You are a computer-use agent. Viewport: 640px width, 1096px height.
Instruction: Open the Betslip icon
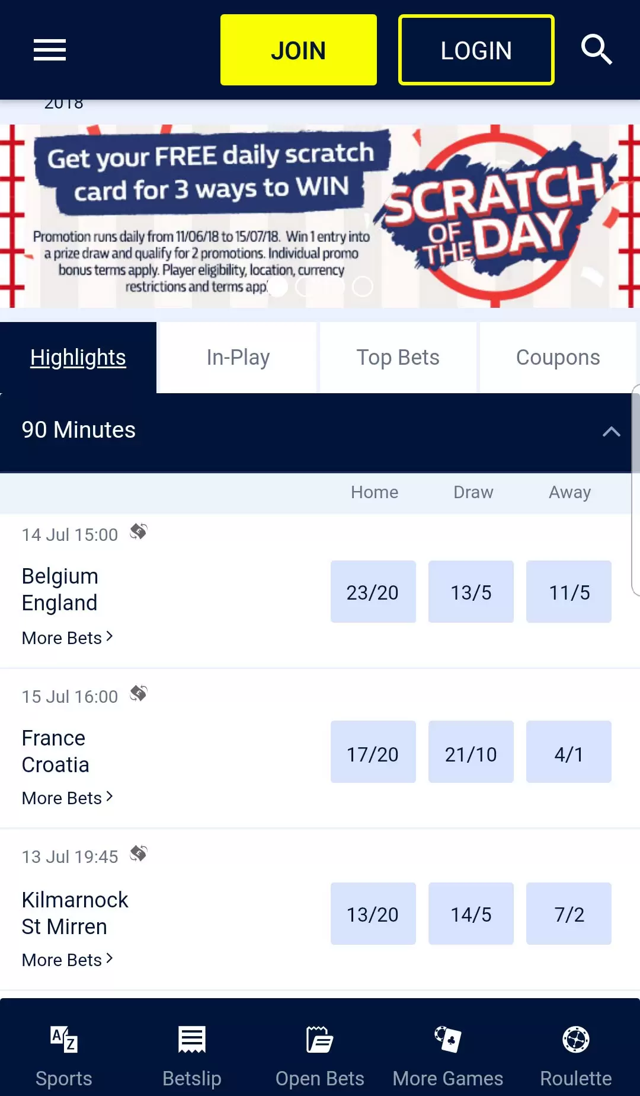[192, 1040]
